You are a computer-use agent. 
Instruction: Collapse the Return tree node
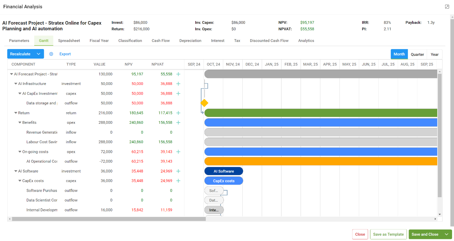coord(16,113)
